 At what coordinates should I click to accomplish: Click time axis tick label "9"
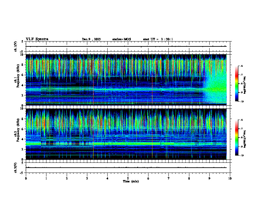209,178
